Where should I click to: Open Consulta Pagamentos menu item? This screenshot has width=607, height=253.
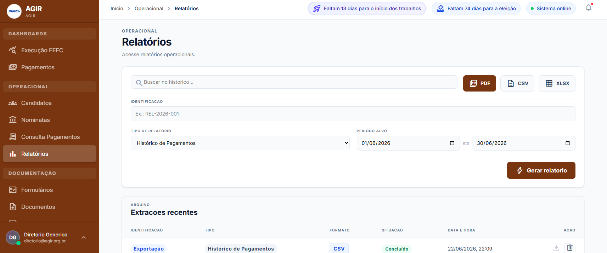coord(50,137)
